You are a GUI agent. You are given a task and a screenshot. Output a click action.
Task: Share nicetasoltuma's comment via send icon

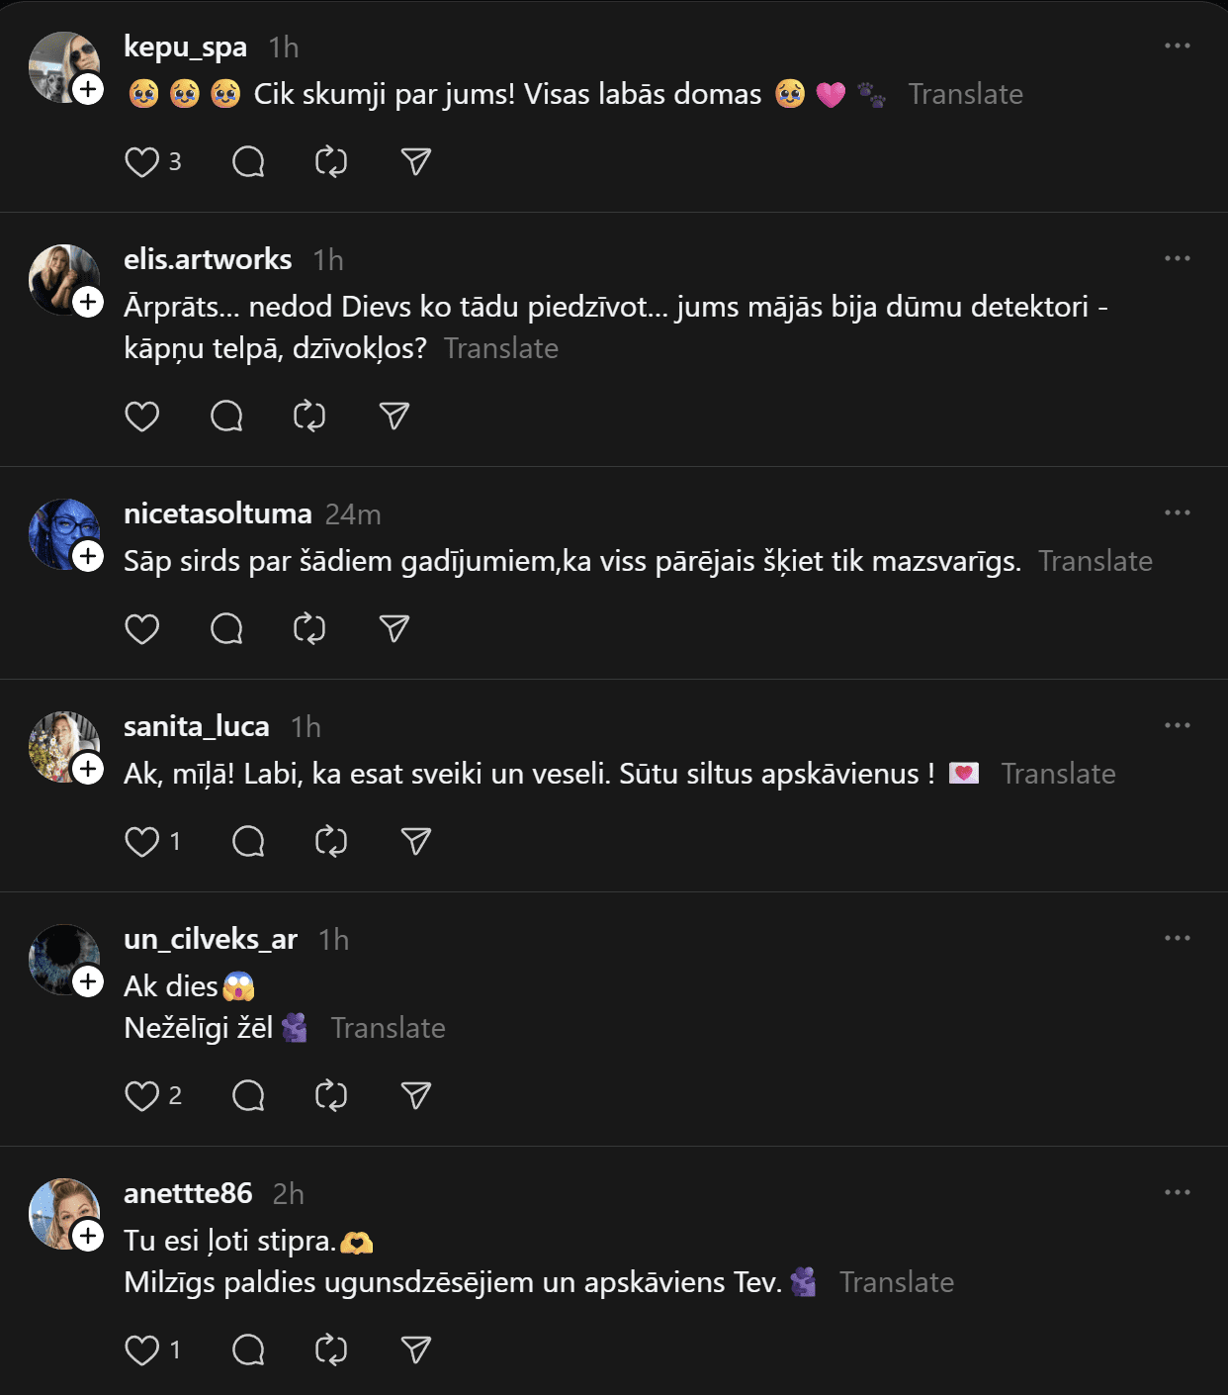395,629
